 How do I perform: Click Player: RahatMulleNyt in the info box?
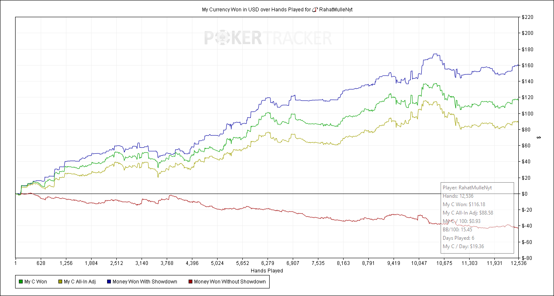point(467,188)
